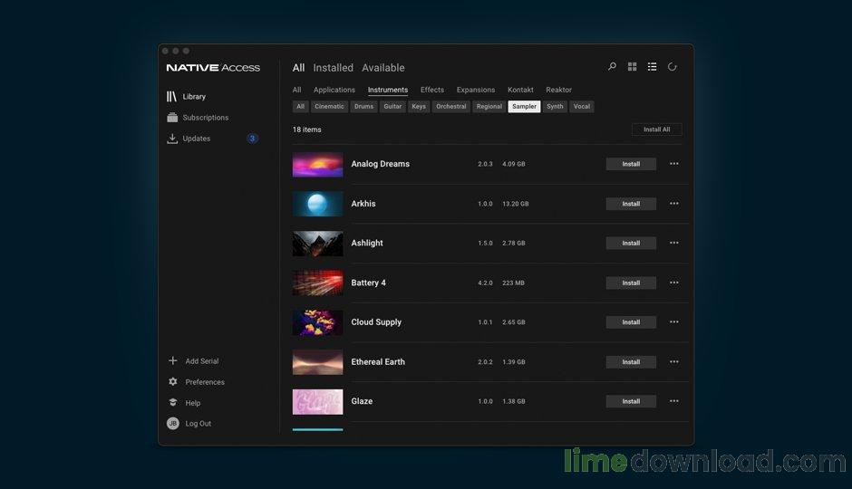
Task: Toggle the Vocal tag filter
Action: point(581,106)
